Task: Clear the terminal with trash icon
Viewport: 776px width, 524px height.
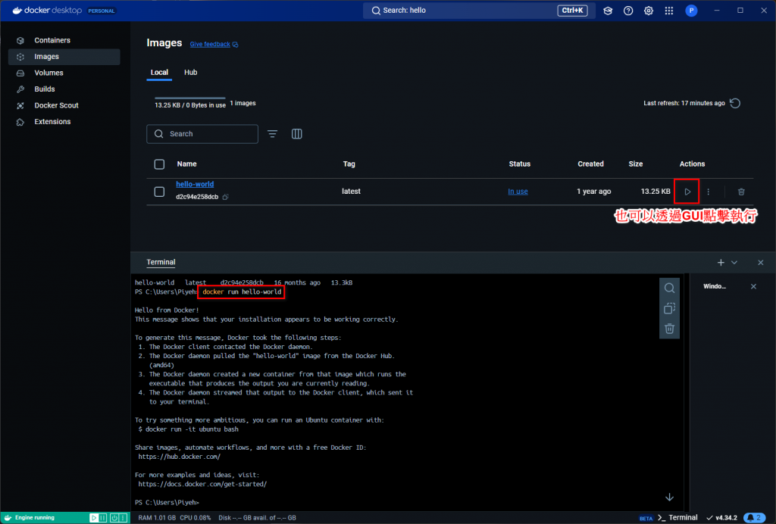Action: (x=669, y=329)
